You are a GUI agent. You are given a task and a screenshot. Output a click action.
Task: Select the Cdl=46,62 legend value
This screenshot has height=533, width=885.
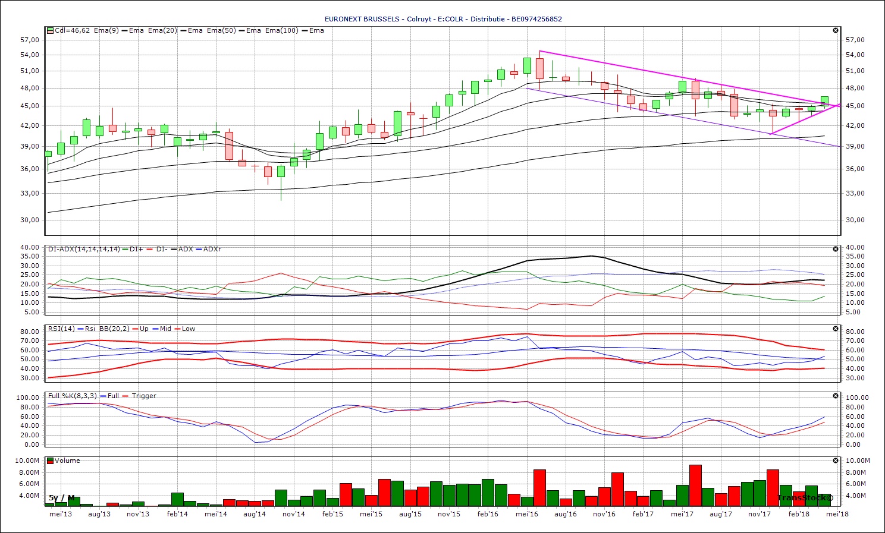point(73,30)
